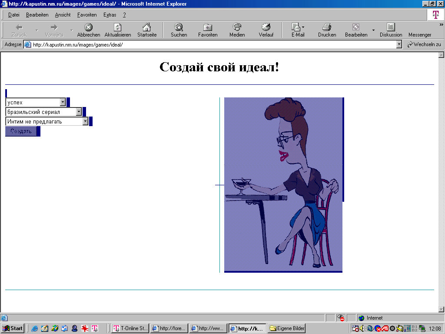Open Favoriten favorites panel
Image resolution: width=445 pixels, height=334 pixels.
coord(208,27)
